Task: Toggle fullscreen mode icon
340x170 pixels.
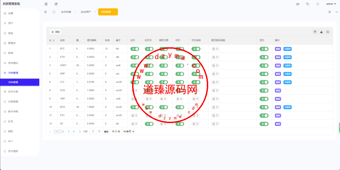Action: click(318, 4)
